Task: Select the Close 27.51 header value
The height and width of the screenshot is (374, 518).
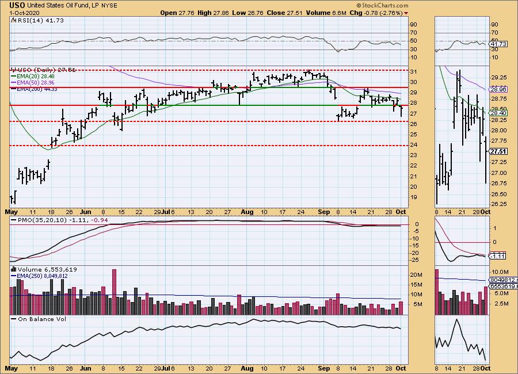Action: click(x=285, y=13)
